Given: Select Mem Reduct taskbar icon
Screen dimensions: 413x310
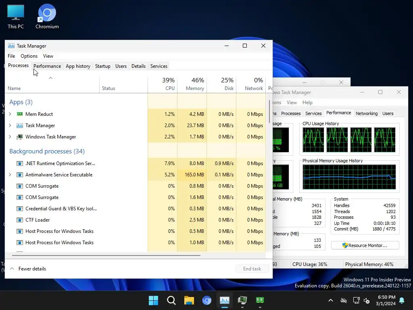Looking at the screenshot, I should pyautogui.click(x=260, y=300).
